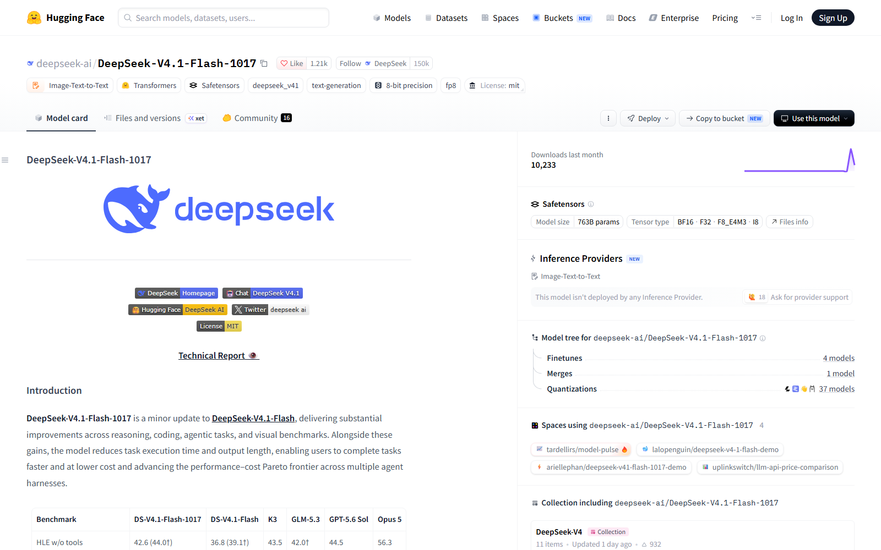Open Spaces in the top navigation
881x550 pixels.
click(500, 18)
